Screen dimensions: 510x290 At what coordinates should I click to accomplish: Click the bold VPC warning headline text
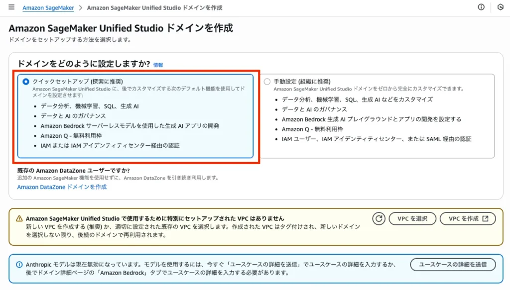[x=154, y=218]
